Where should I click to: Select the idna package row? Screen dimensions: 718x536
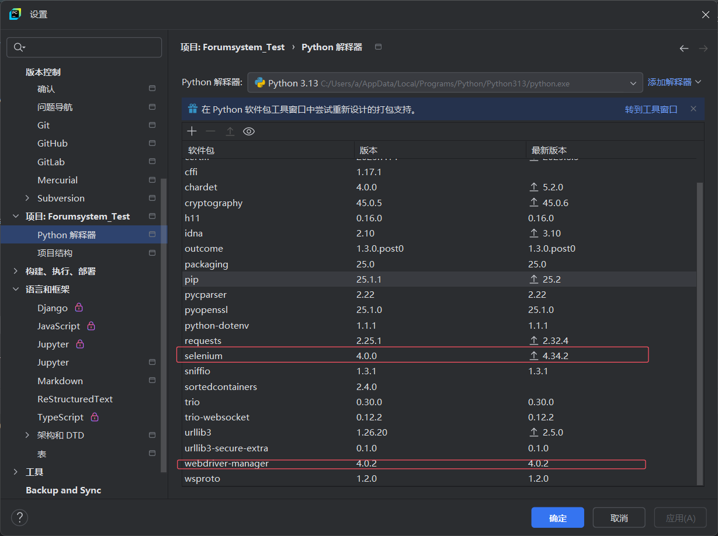439,233
